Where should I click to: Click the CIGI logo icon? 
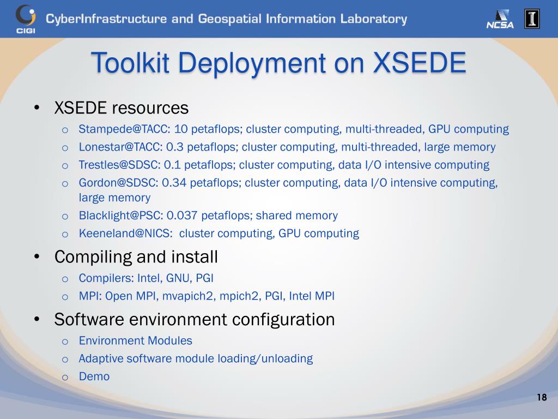pos(26,19)
